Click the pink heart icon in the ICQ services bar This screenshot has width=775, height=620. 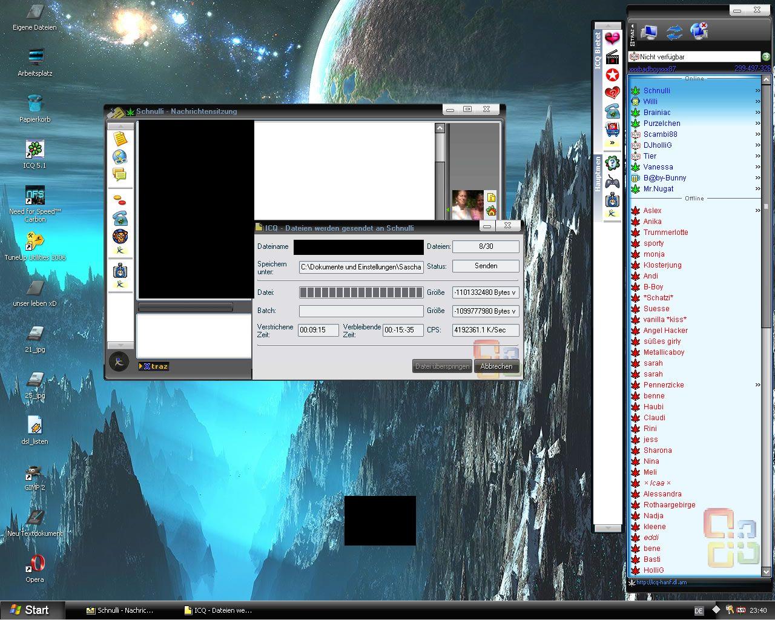click(x=612, y=39)
